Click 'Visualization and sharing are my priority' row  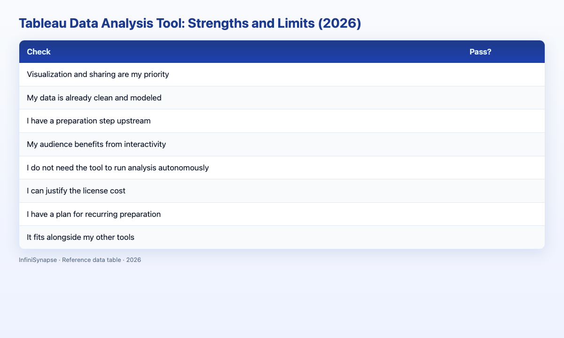[282, 75]
